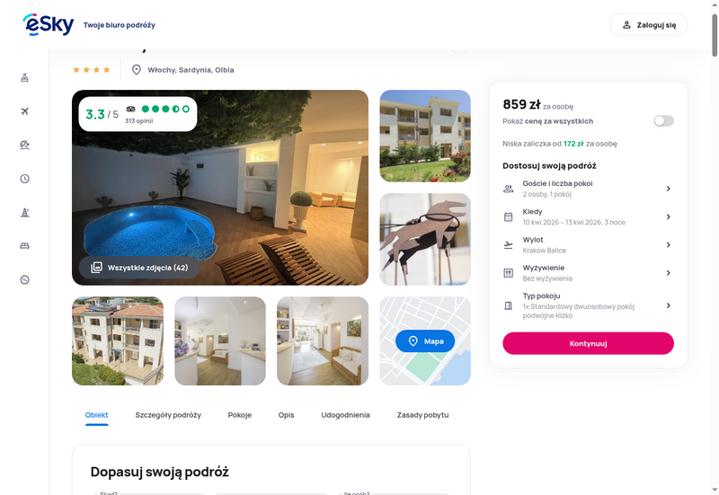The image size is (719, 495).
Task: Expand Goście i liczba pokoi option
Action: coord(588,189)
